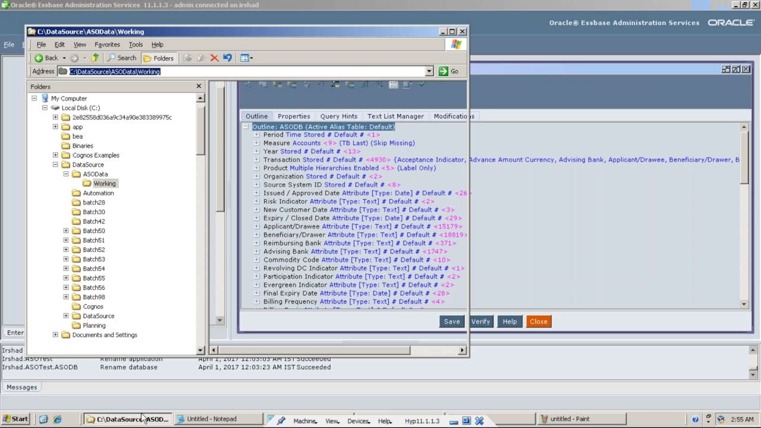Toggle the Folders pane button
The image size is (761, 428).
(x=158, y=58)
